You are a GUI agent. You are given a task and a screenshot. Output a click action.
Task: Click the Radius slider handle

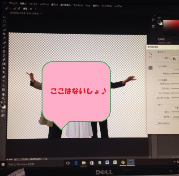click(171, 74)
